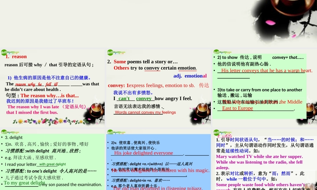This screenshot has height=190, width=317.
Task: Click the blue text 'adj. emotional'
Action: point(190,76)
